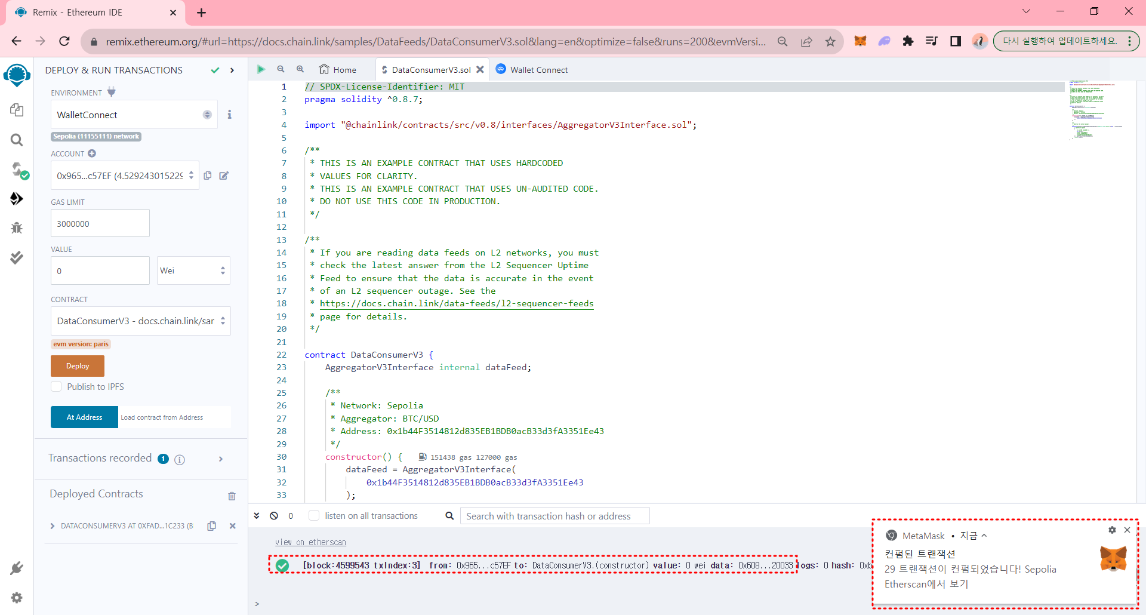Clear the terminal console
Screen dimensions: 1146x615
274,516
